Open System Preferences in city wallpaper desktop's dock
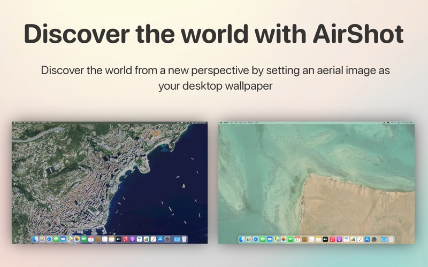Viewport: 428px width, 267px height. [x=167, y=239]
